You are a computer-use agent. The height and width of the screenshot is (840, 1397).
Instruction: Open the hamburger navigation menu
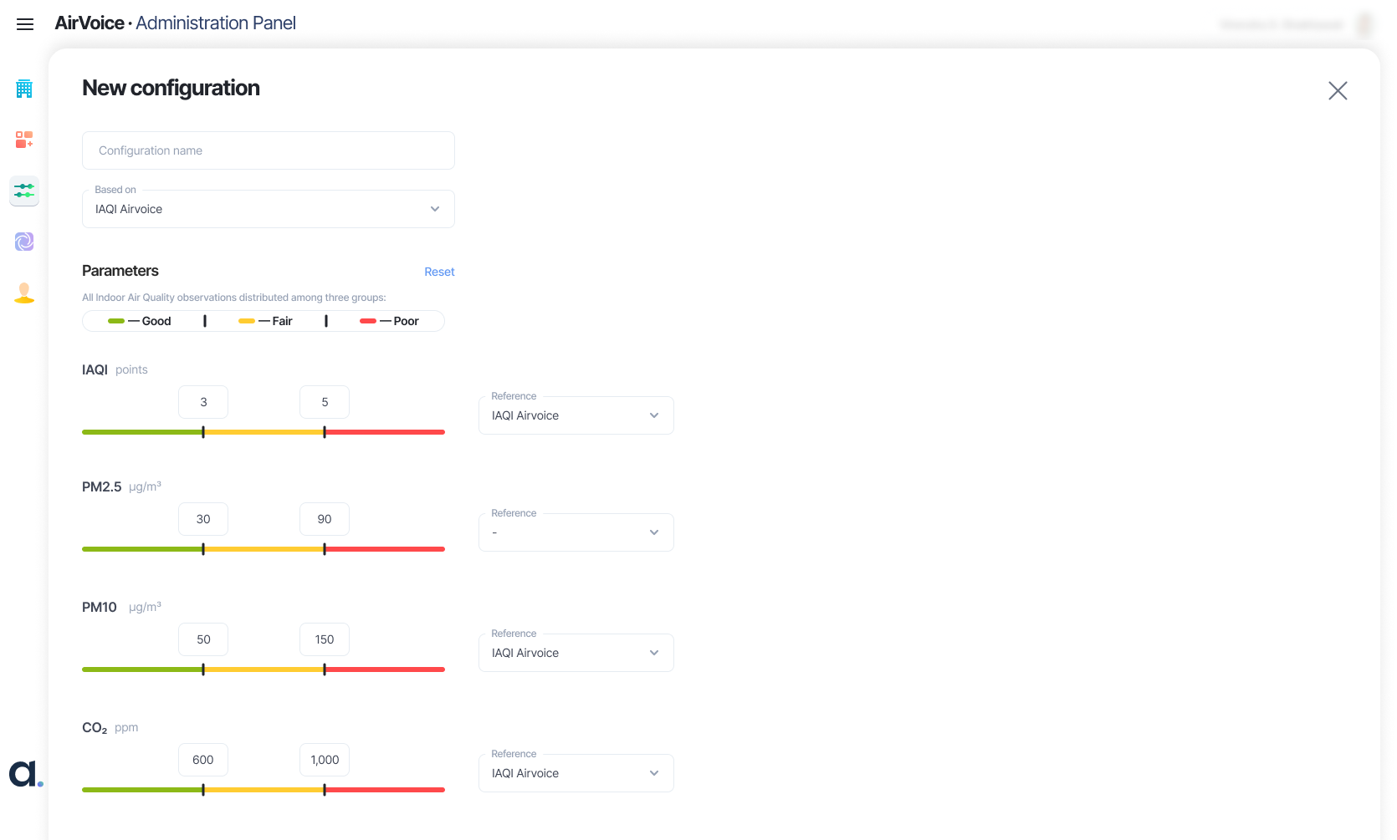tap(25, 24)
